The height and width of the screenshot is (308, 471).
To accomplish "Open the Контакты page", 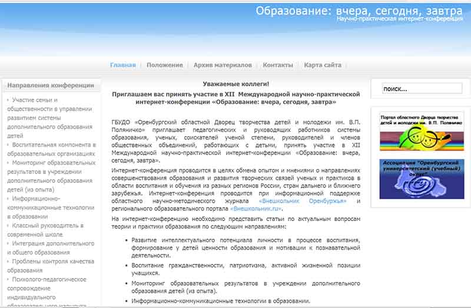I will (278, 65).
